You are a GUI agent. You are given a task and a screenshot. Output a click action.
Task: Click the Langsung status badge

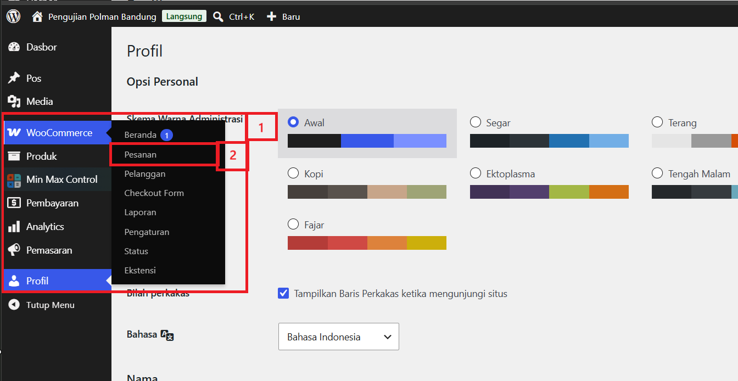[x=184, y=16]
